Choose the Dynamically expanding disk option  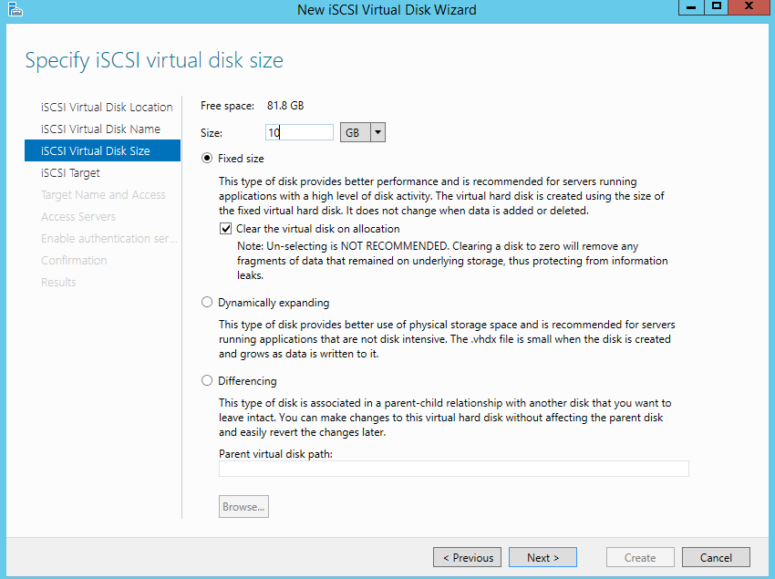(208, 302)
